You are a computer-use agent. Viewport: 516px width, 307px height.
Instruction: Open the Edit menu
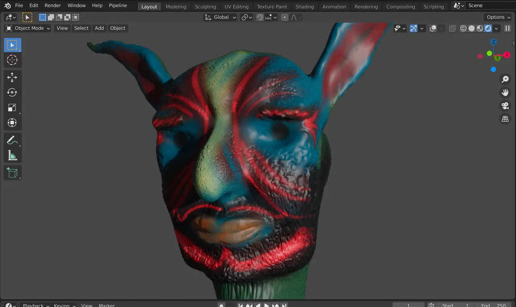point(34,6)
